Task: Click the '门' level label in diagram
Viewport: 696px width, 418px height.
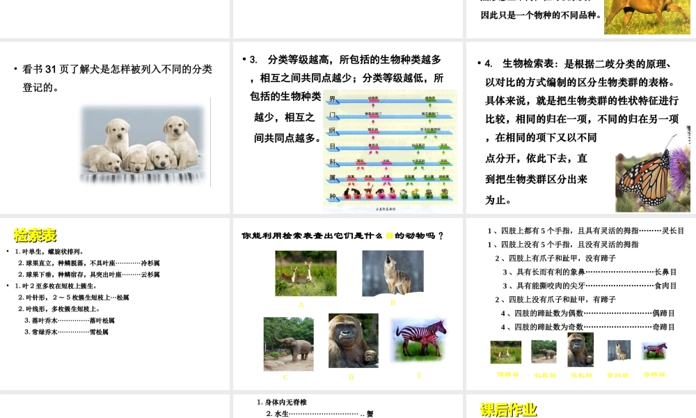Action: [333, 115]
